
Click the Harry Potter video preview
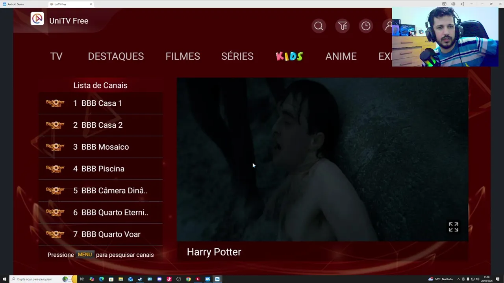click(x=322, y=159)
